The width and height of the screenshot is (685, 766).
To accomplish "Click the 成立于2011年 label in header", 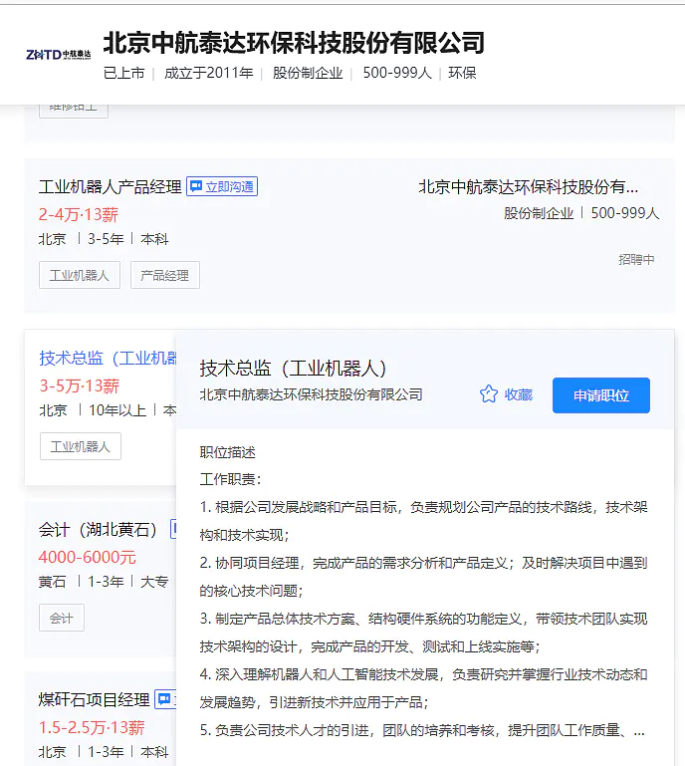I will tap(208, 73).
